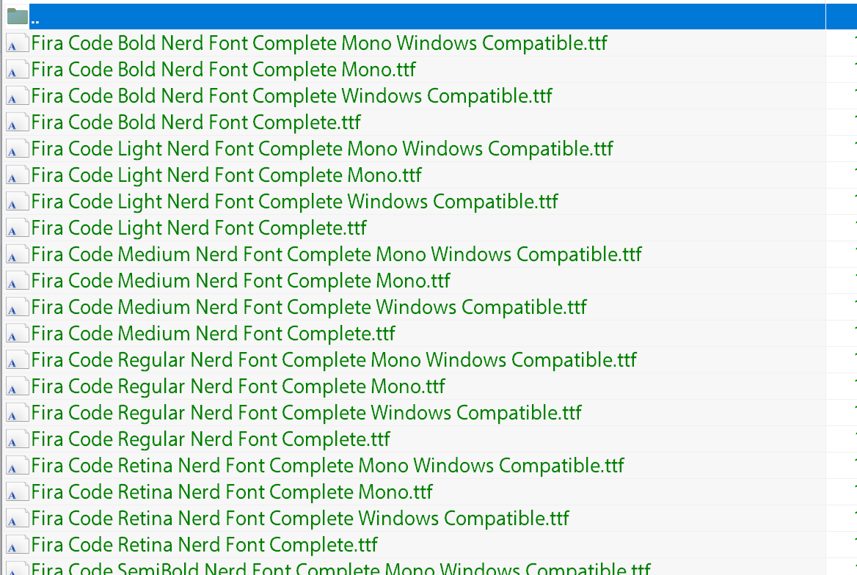Click font icon beside Light Complete Mono Windows Compatible.ttf
Screen dimensions: 857x575
pyautogui.click(x=17, y=149)
